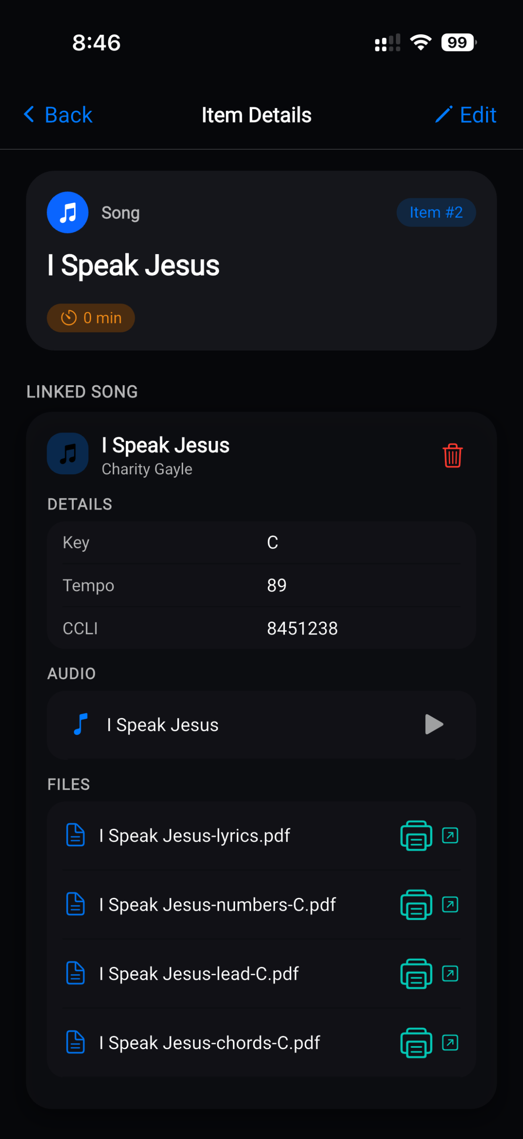
Task: Tap Edit to modify item details
Action: coord(466,115)
